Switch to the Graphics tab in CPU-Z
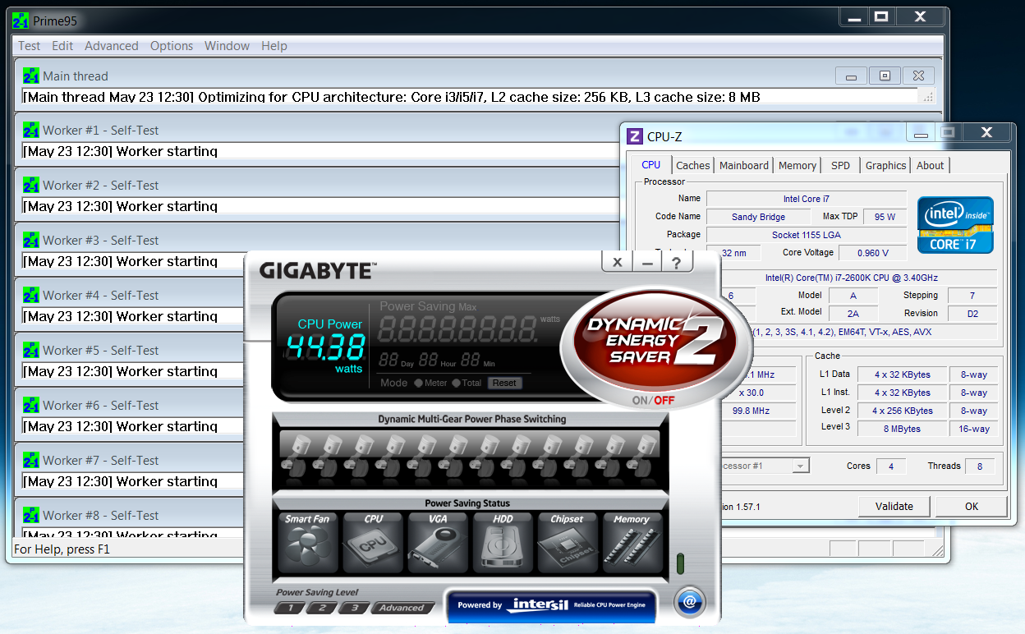Viewport: 1025px width, 634px height. pos(885,165)
